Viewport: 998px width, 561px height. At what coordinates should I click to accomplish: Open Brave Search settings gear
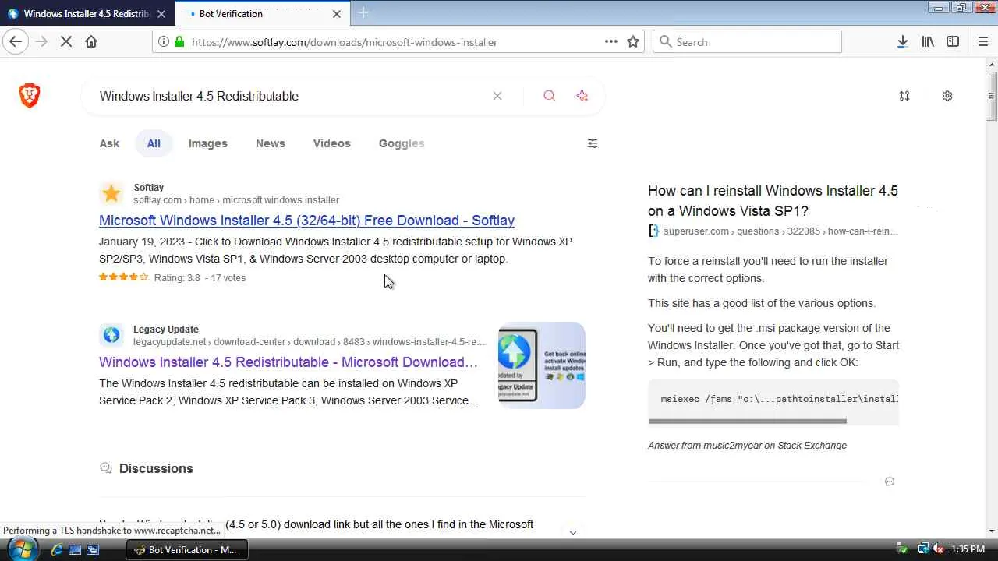click(947, 96)
